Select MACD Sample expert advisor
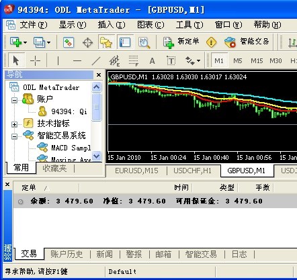This screenshot has width=297, height=280. [x=71, y=148]
